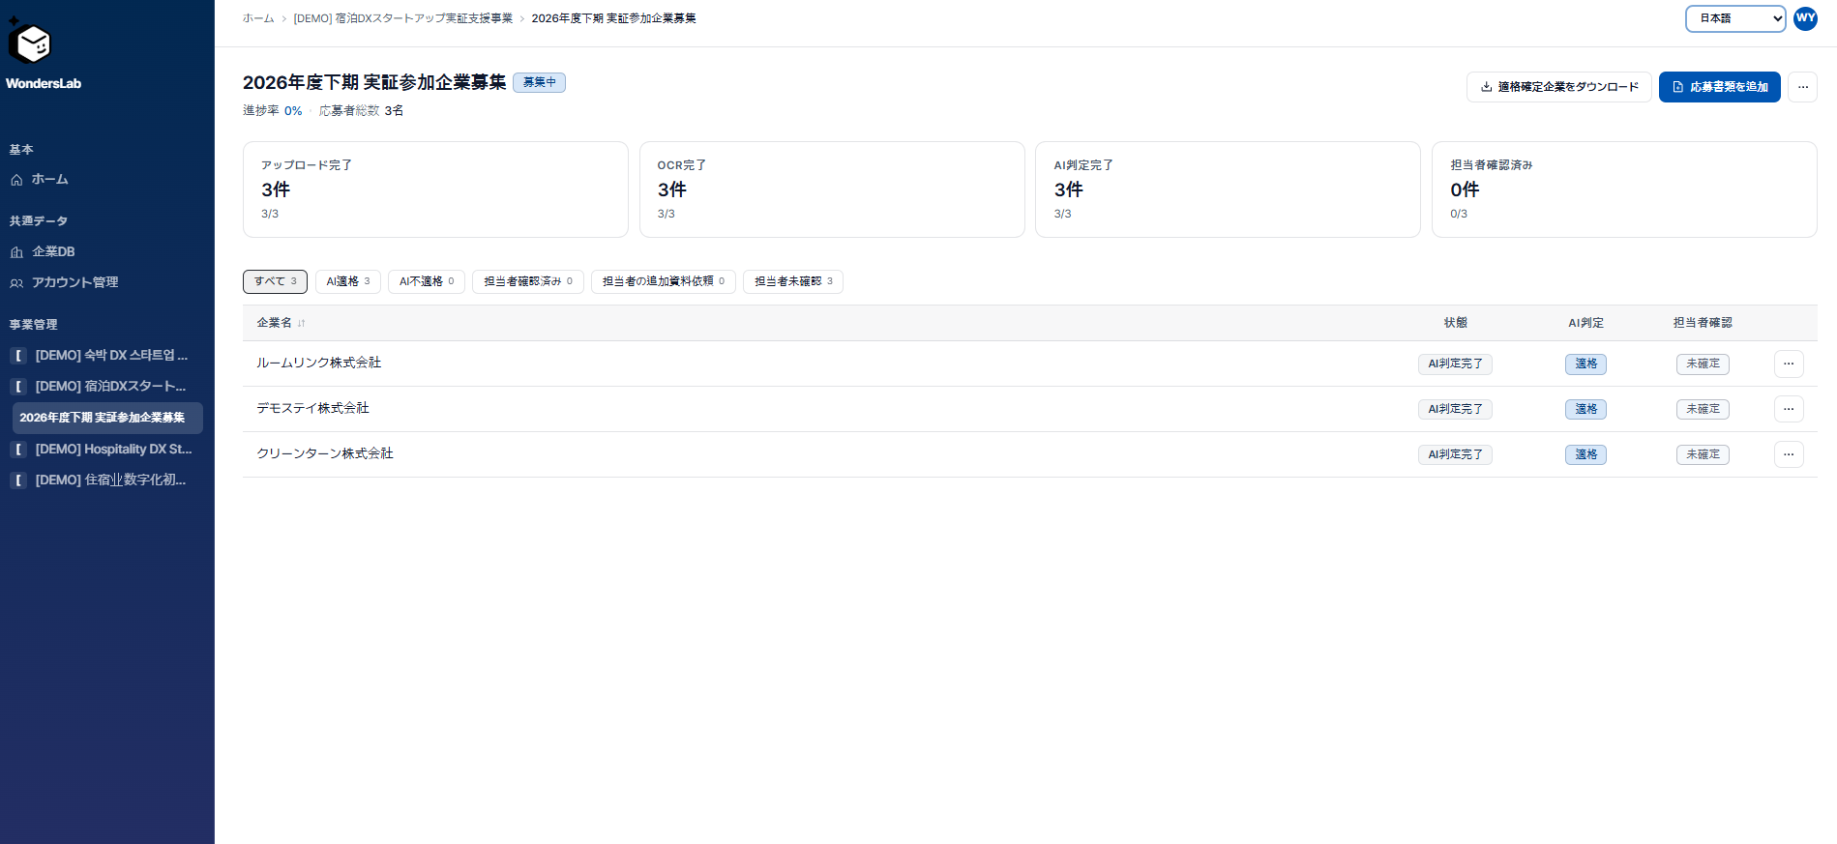1837x844 pixels.
Task: Click the アカウント管理 people icon
Action: click(16, 283)
